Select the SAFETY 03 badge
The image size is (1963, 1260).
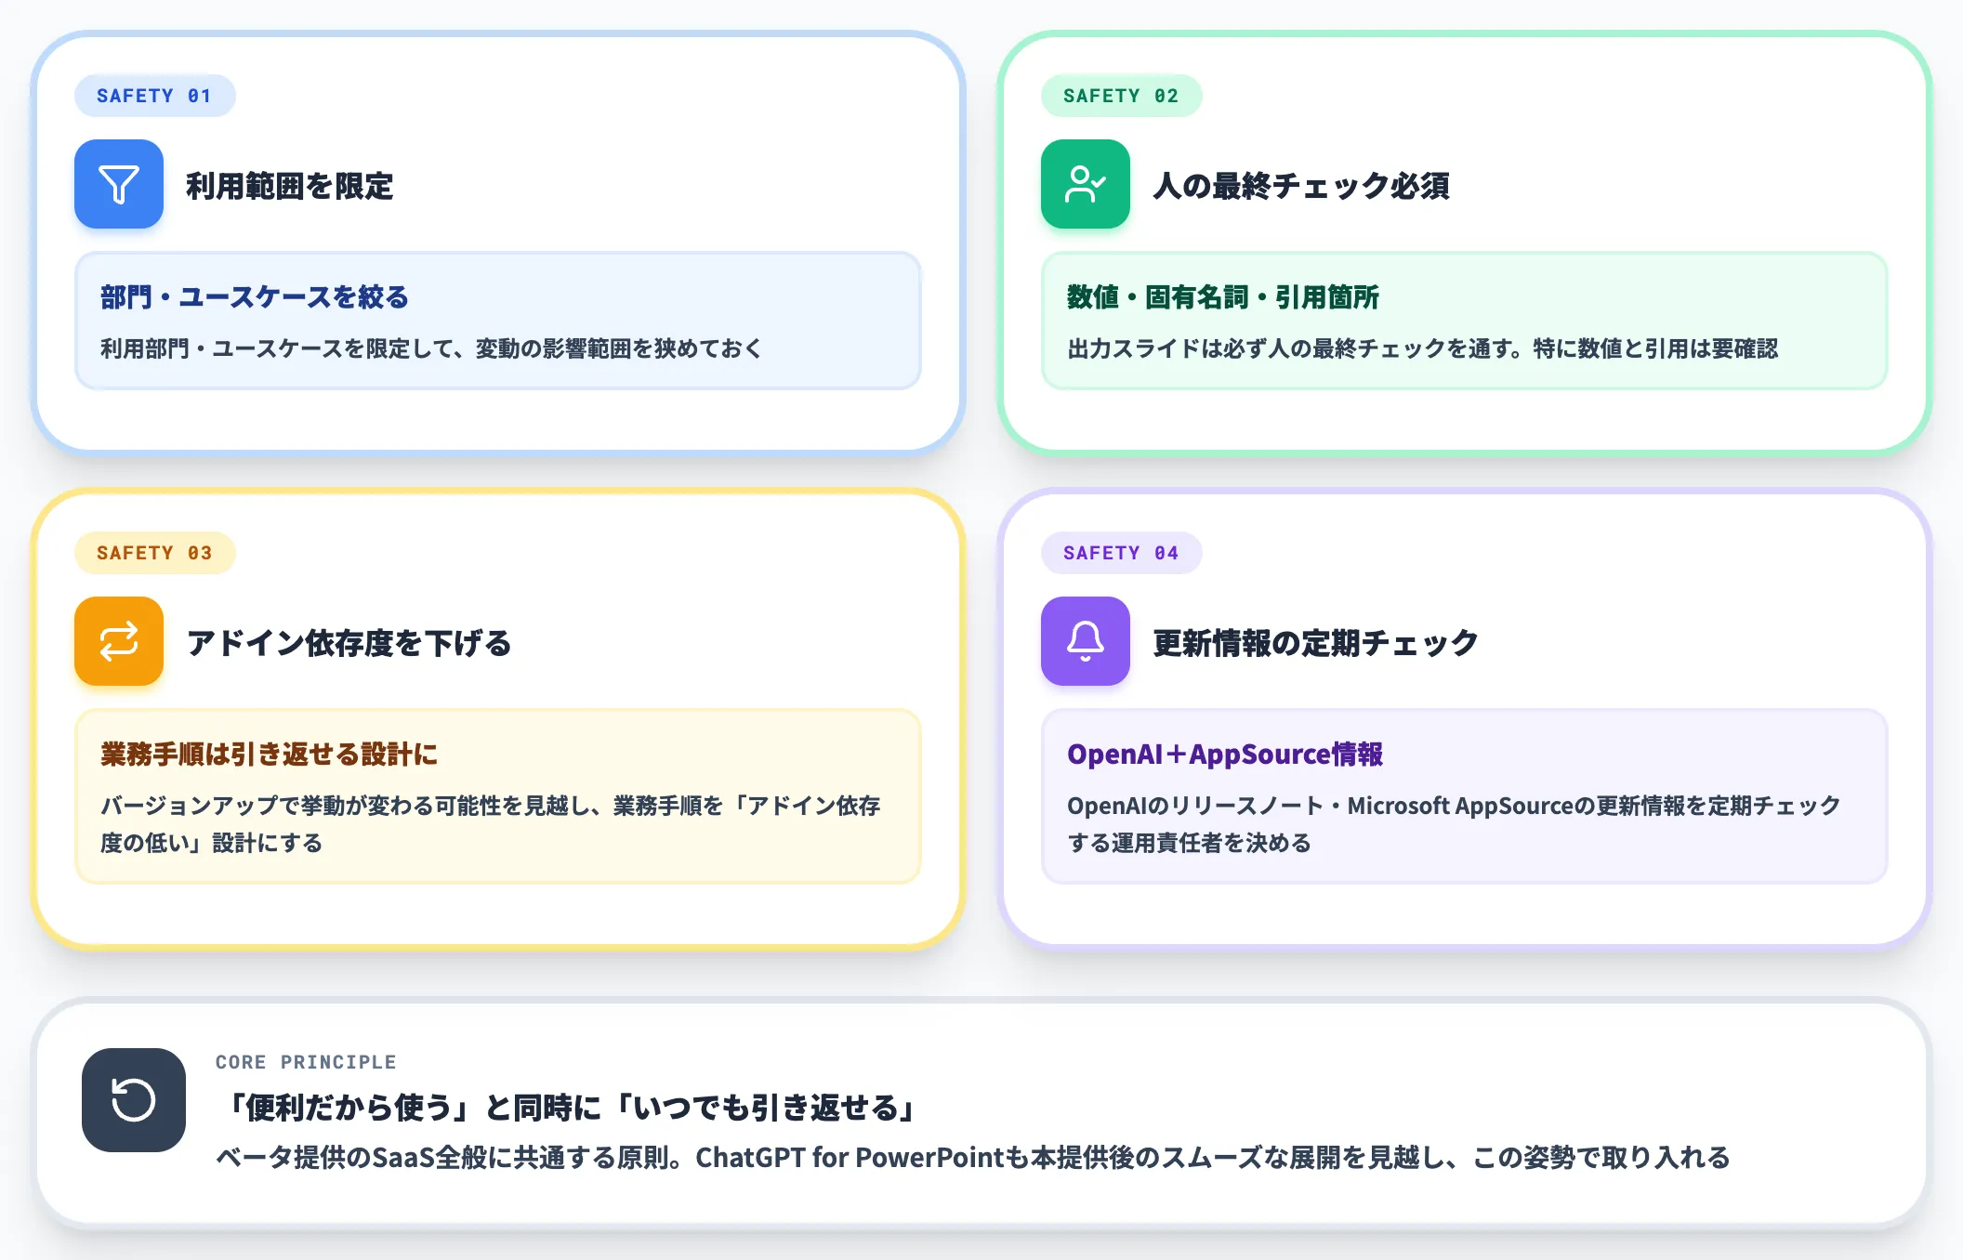click(154, 553)
